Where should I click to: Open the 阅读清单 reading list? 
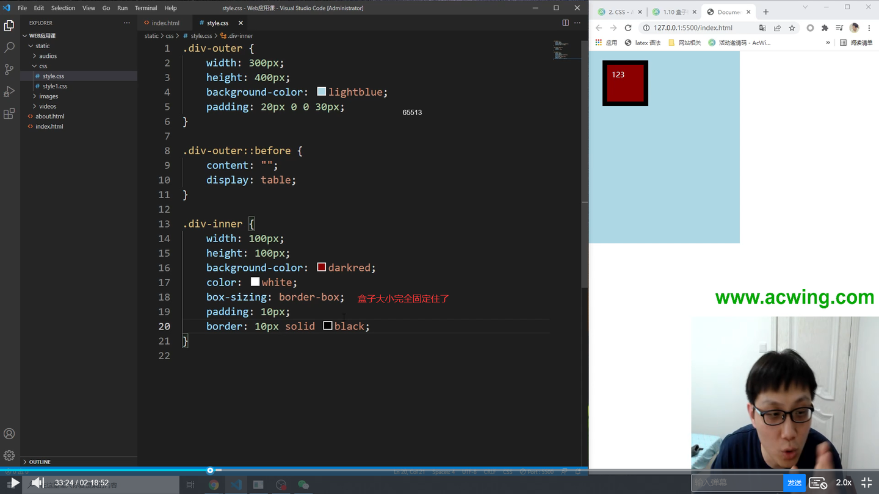click(862, 42)
